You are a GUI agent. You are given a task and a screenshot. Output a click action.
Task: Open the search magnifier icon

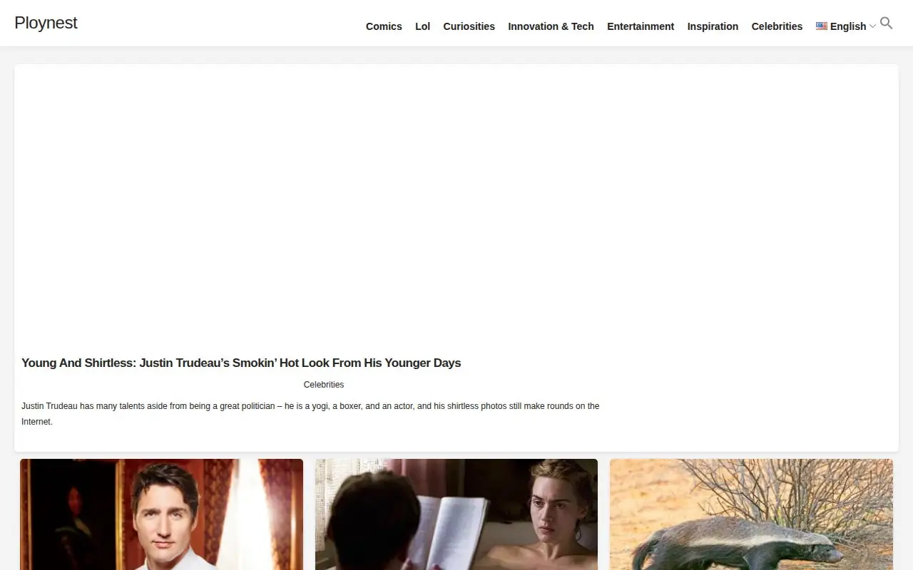click(x=887, y=24)
